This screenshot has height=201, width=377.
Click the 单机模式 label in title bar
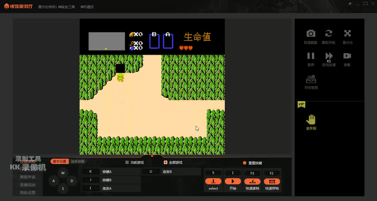(x=87, y=7)
